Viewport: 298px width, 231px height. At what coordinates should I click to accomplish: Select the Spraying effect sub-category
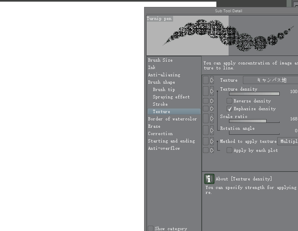point(171,97)
